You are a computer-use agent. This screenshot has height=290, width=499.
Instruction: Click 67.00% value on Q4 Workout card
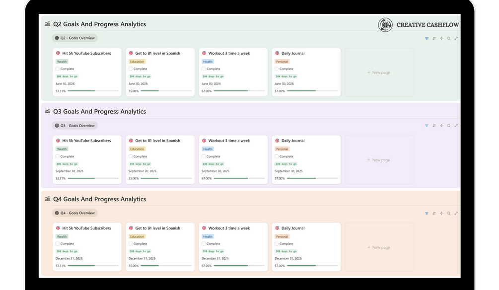[207, 266]
